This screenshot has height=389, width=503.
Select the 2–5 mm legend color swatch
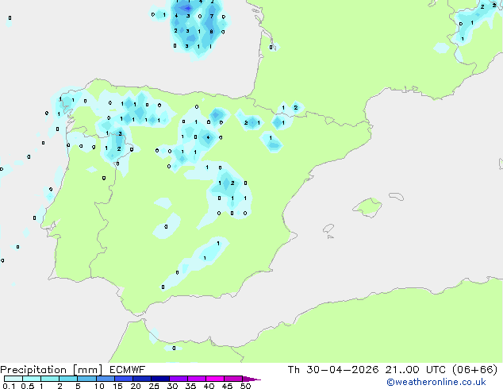tap(68, 379)
